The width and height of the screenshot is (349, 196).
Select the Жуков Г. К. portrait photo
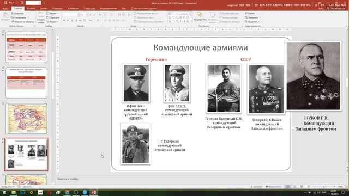(x=314, y=76)
